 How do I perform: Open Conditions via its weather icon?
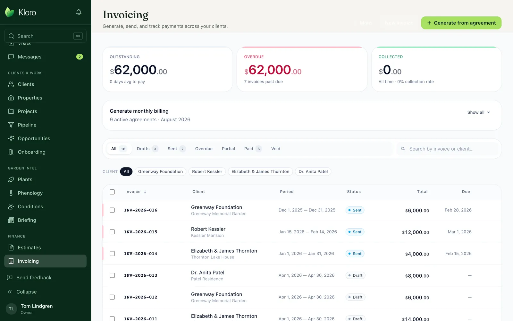(x=11, y=206)
